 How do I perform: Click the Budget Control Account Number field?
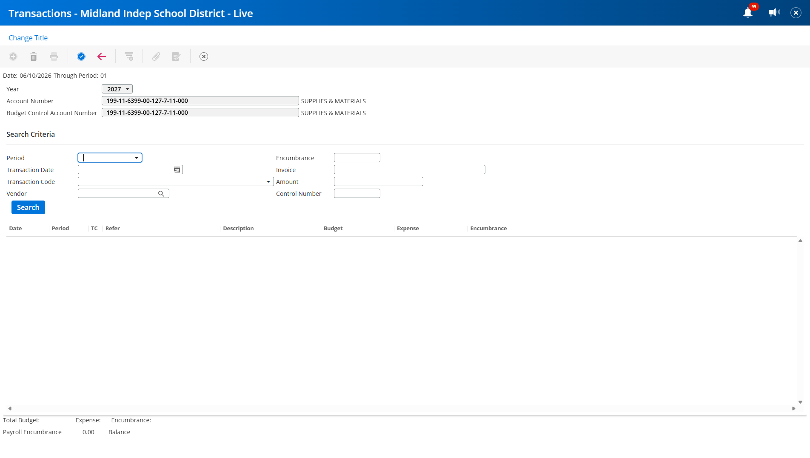click(200, 113)
